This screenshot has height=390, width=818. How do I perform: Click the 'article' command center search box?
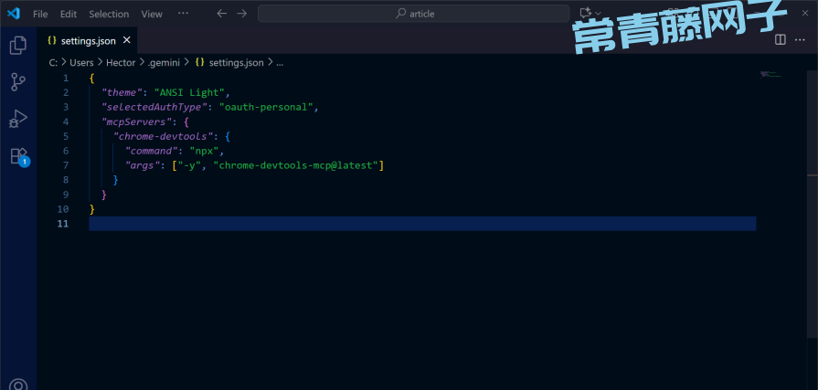(x=414, y=14)
